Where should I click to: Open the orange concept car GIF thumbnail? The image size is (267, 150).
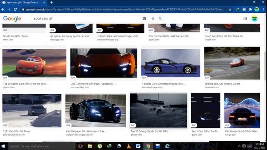pos(104,63)
